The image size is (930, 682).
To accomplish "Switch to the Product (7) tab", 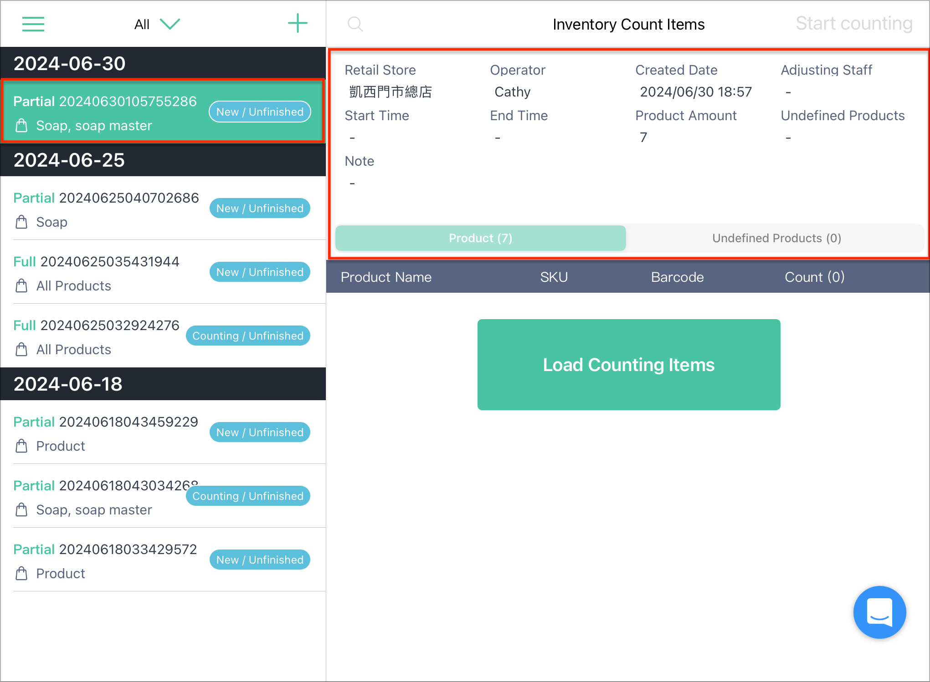I will [481, 238].
